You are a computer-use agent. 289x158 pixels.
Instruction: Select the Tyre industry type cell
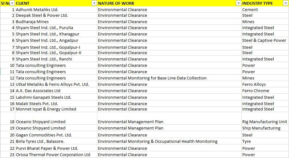[x=265, y=141]
